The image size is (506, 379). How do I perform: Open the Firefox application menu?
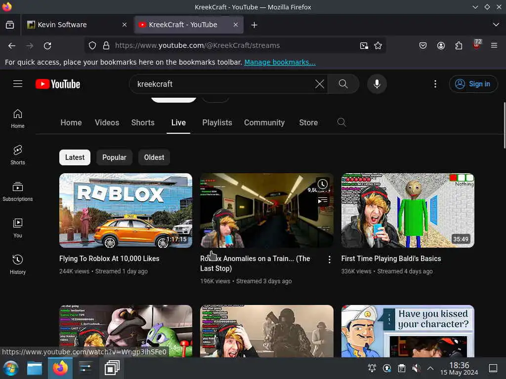(x=494, y=46)
